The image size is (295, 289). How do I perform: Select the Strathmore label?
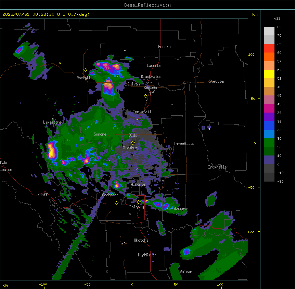(177, 209)
